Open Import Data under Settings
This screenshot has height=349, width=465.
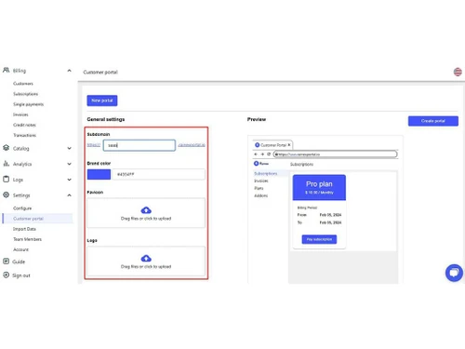24,229
